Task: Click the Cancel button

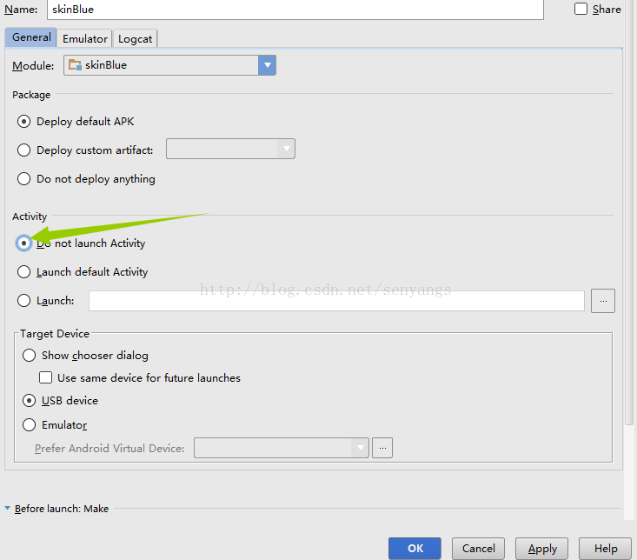Action: tap(478, 549)
